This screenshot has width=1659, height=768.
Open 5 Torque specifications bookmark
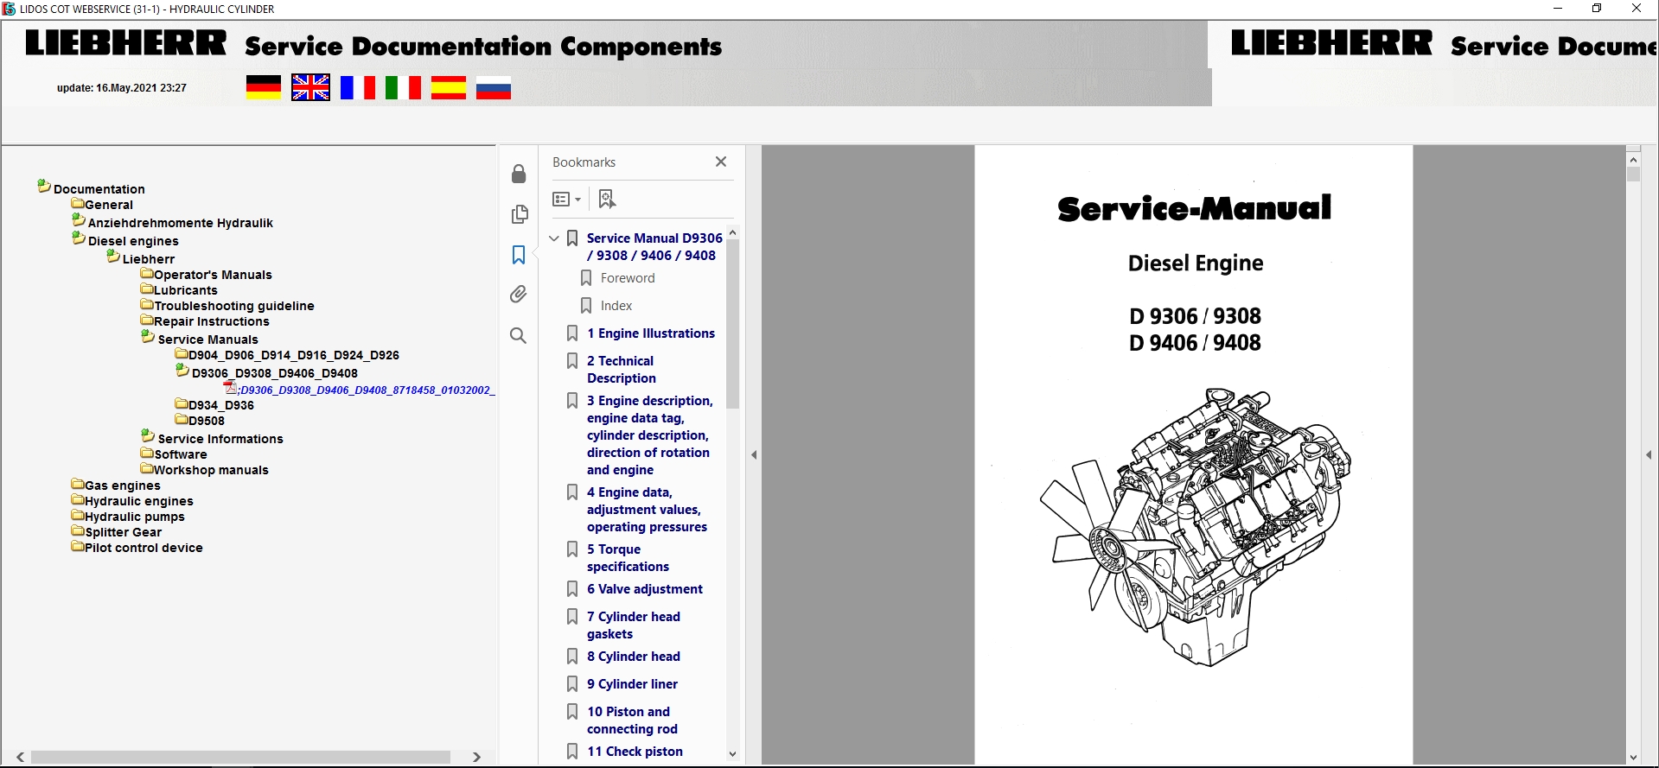628,558
